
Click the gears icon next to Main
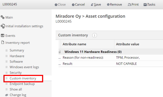click(2, 17)
